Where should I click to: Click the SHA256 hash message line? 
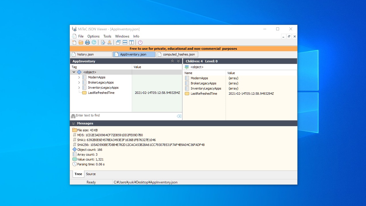pyautogui.click(x=141, y=145)
